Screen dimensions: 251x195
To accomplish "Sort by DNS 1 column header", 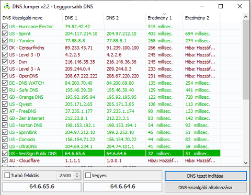I will pos(83,18).
